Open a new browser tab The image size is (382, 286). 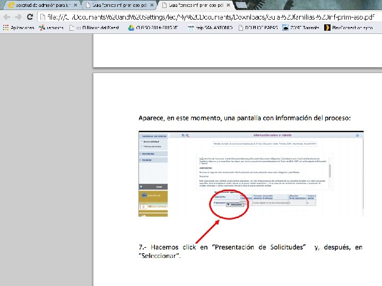tap(241, 5)
